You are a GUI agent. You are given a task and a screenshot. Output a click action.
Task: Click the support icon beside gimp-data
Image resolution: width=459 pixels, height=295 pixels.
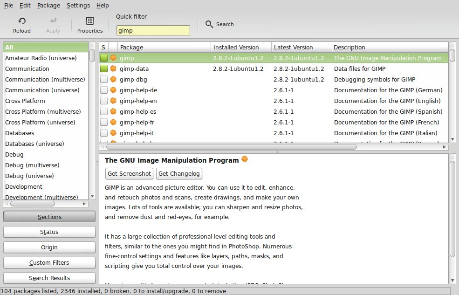point(113,69)
